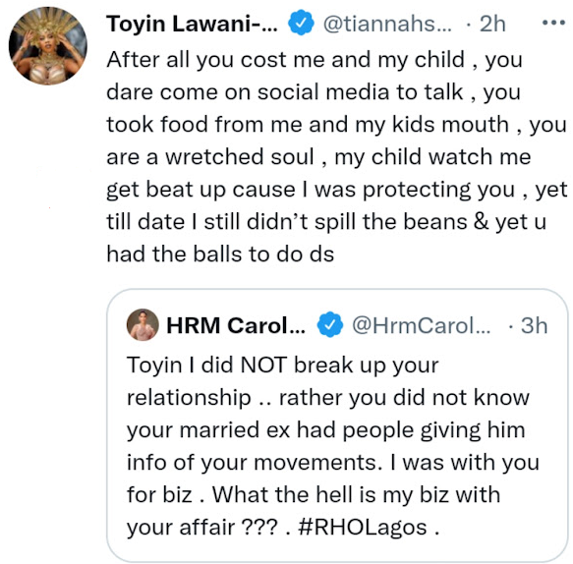This screenshot has height=564, width=573.
Task: Click 'your married ex had people' line
Action: point(326,430)
